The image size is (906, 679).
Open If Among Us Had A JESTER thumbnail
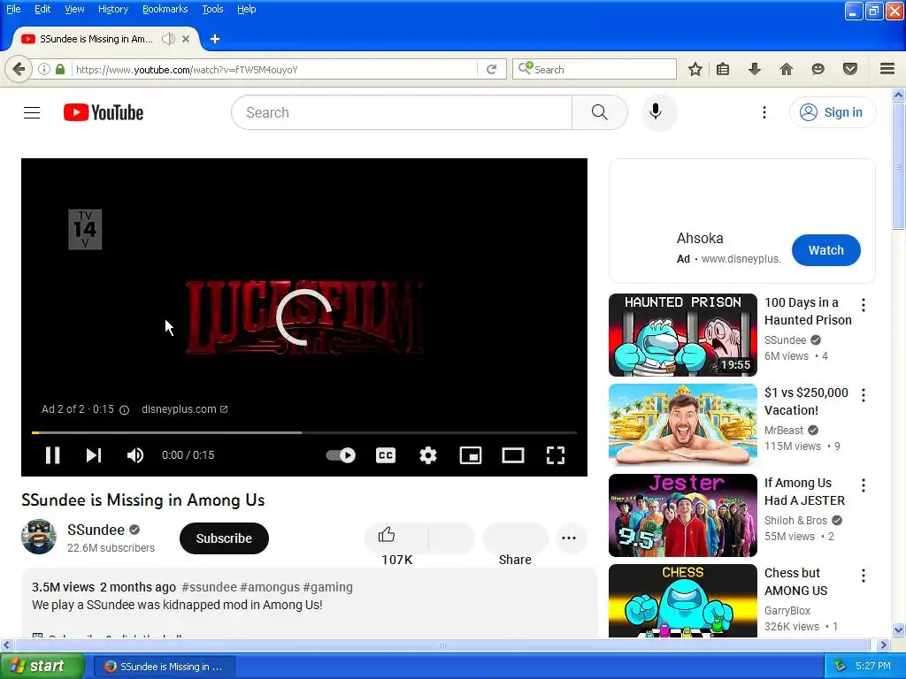683,515
